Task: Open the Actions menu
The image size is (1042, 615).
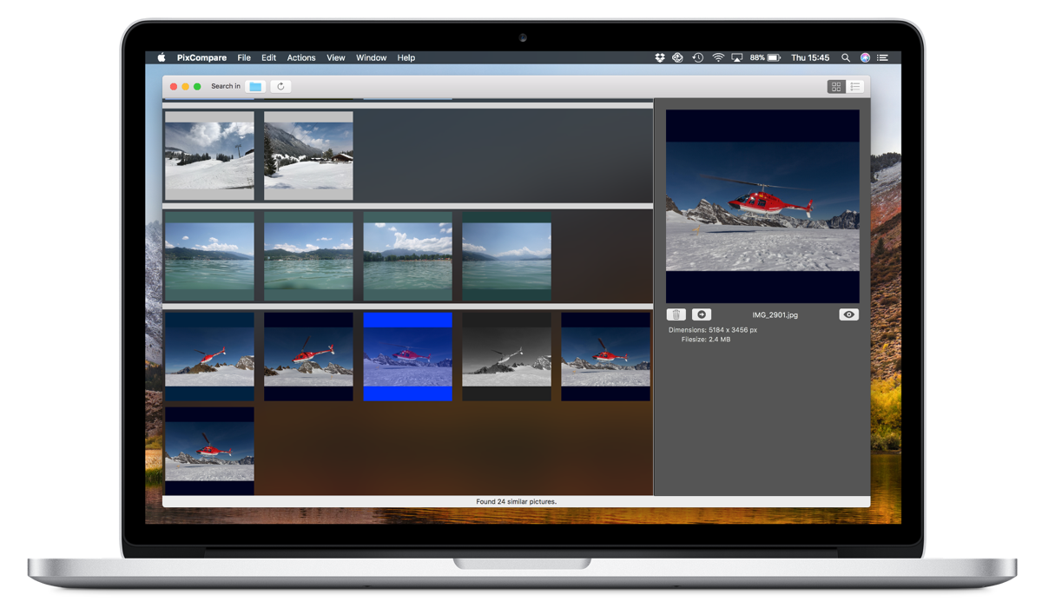Action: [x=301, y=57]
